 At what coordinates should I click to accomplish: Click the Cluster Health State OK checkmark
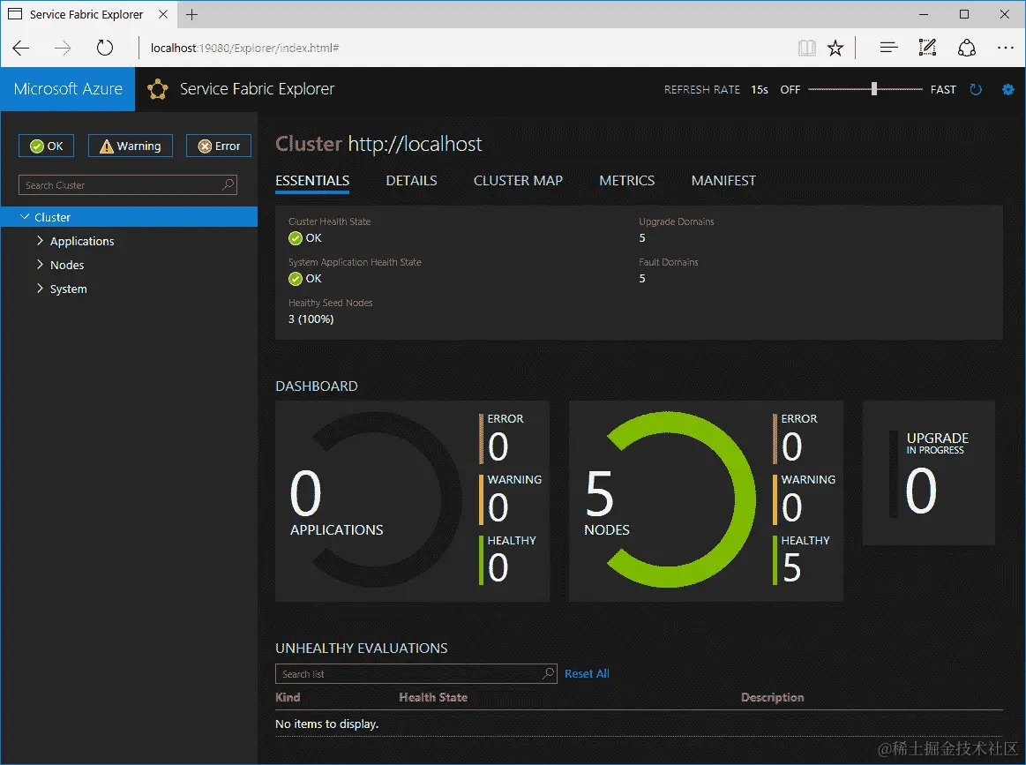tap(296, 238)
